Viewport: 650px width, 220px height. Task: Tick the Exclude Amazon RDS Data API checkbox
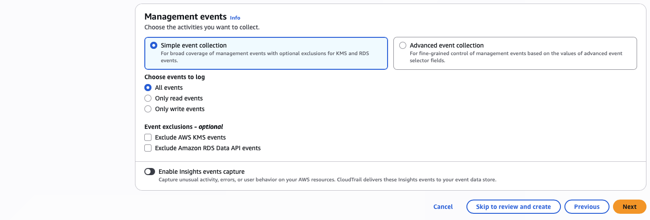(148, 148)
